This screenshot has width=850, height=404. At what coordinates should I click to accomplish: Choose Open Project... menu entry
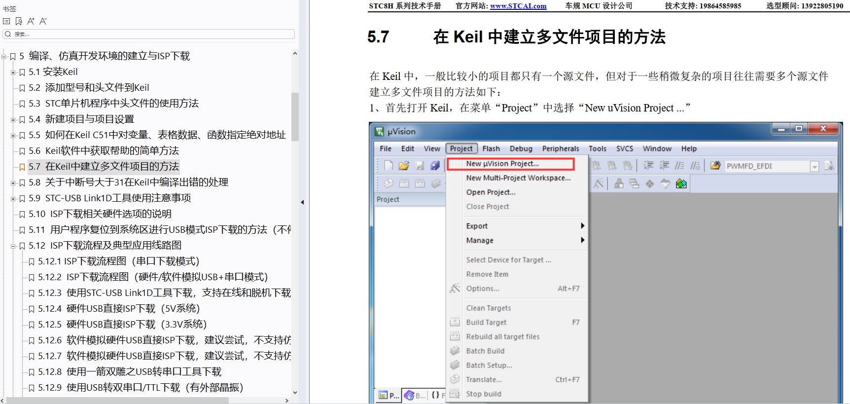click(491, 192)
